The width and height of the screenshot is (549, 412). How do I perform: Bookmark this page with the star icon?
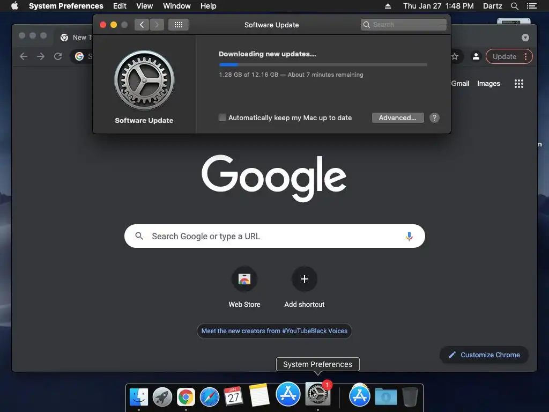click(x=455, y=56)
